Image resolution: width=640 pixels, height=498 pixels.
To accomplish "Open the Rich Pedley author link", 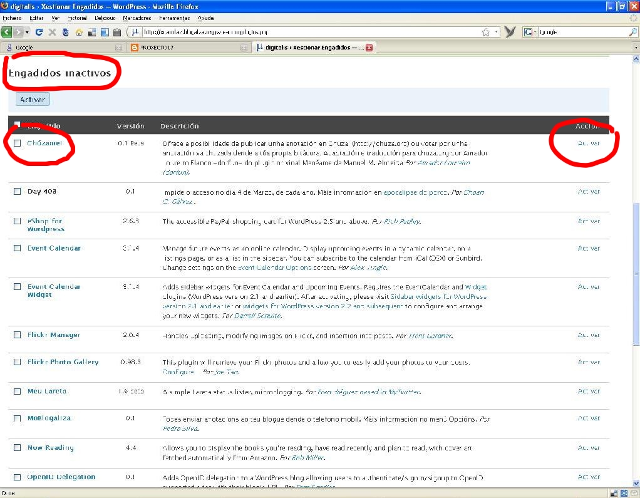I will pos(401,221).
